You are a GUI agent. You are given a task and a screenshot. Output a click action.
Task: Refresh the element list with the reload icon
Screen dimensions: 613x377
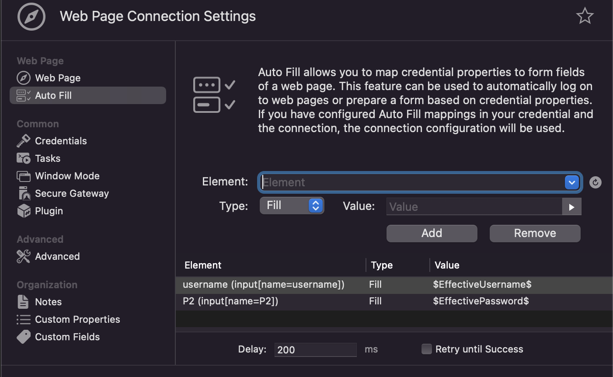click(x=595, y=182)
